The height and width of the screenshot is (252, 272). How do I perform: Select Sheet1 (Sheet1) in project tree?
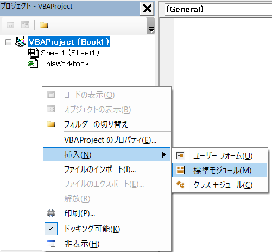pyautogui.click(x=70, y=53)
